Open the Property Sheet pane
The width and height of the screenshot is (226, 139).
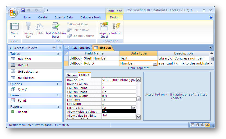(104, 30)
